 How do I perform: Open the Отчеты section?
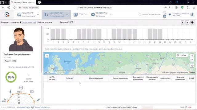point(80,15)
